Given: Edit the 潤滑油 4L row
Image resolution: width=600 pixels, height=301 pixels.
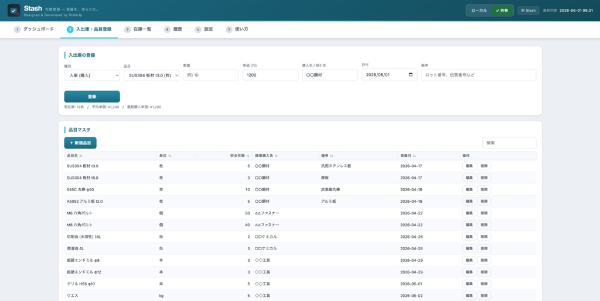Looking at the screenshot, I should click(x=469, y=248).
